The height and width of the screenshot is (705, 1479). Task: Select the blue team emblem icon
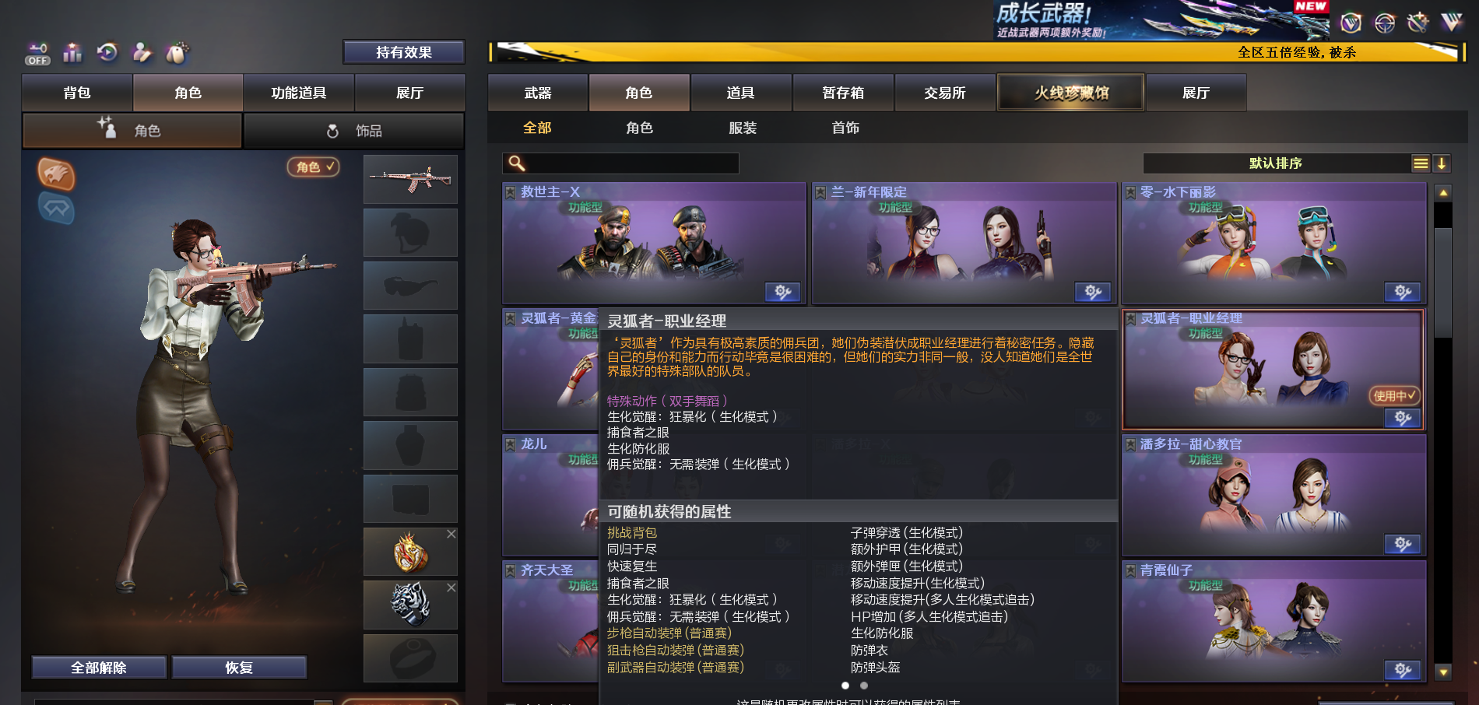56,208
